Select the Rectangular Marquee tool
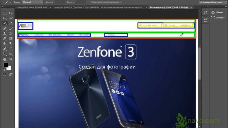Image resolution: width=228 pixels, height=128 pixels. pos(5,13)
